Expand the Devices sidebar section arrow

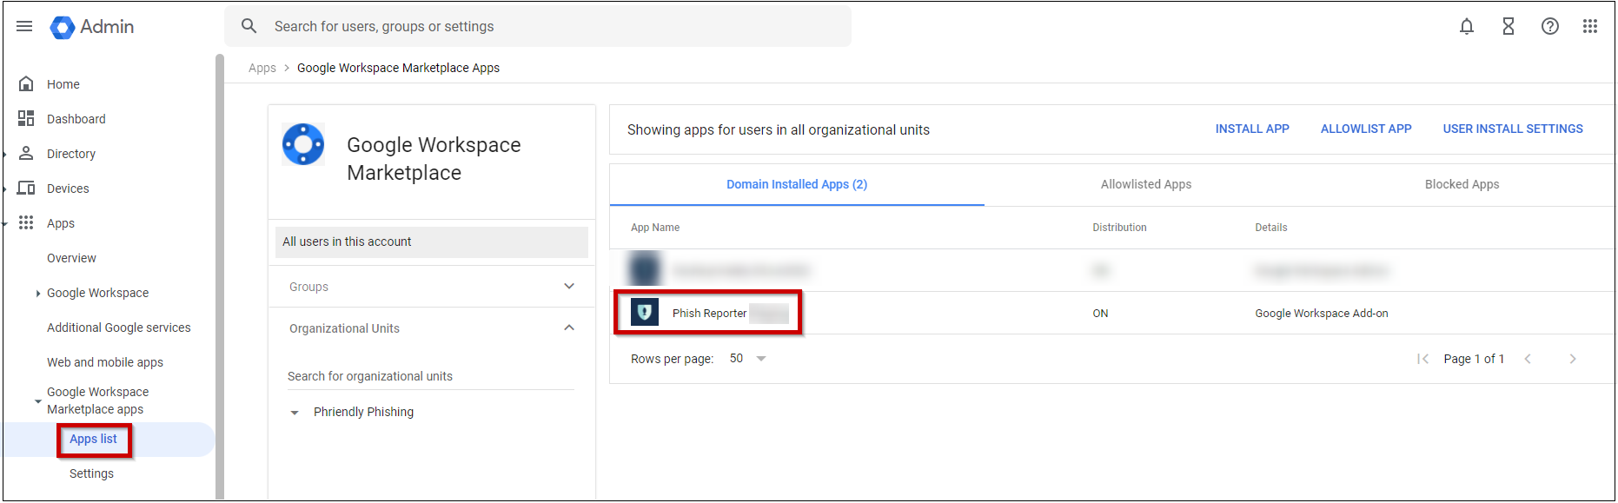pos(5,189)
